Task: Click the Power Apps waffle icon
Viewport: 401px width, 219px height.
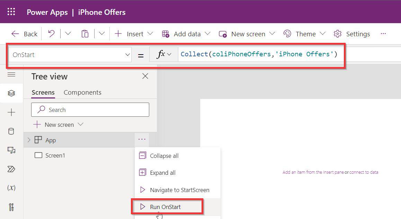Action: 11,11
